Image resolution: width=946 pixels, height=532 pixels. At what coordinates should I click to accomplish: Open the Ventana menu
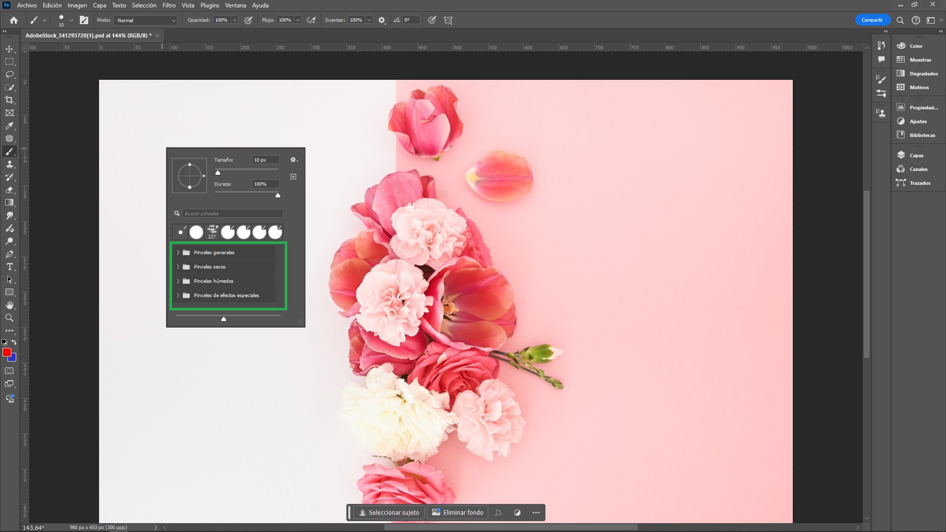pyautogui.click(x=236, y=5)
